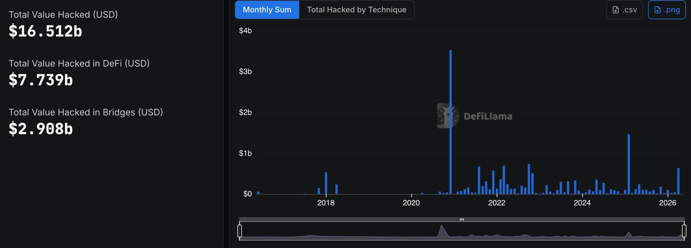This screenshot has width=691, height=248.
Task: Click the file icon on the .png button
Action: point(658,10)
